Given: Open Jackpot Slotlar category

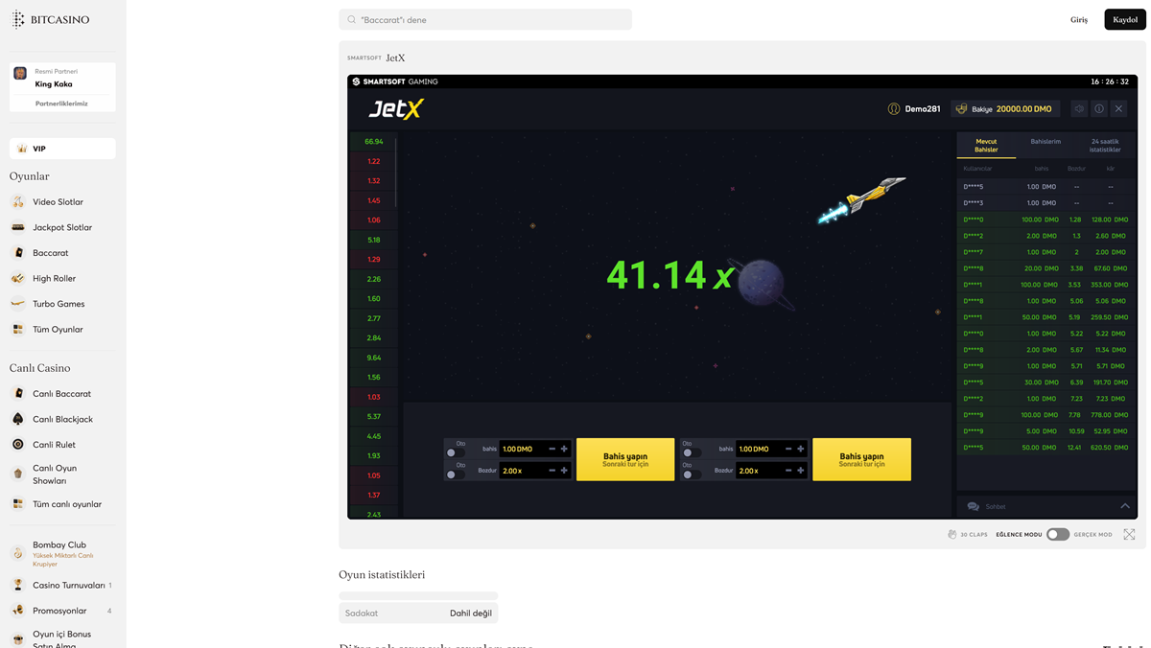Looking at the screenshot, I should click(x=62, y=227).
